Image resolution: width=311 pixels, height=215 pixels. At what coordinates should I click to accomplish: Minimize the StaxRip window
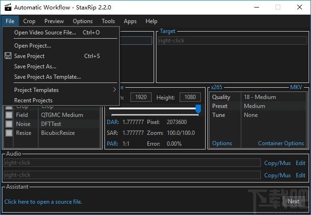click(257, 8)
